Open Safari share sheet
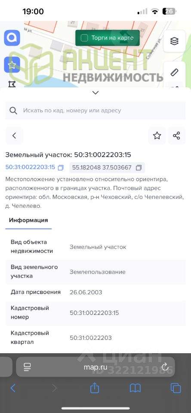The image size is (191, 413). pyautogui.click(x=95, y=388)
